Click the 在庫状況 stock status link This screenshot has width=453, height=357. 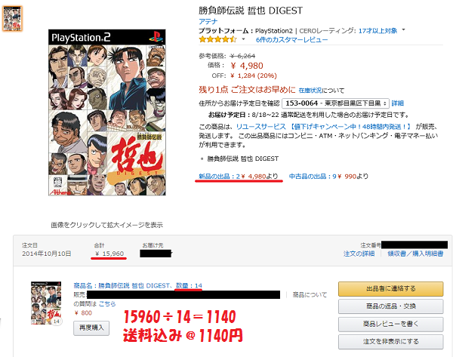[310, 91]
